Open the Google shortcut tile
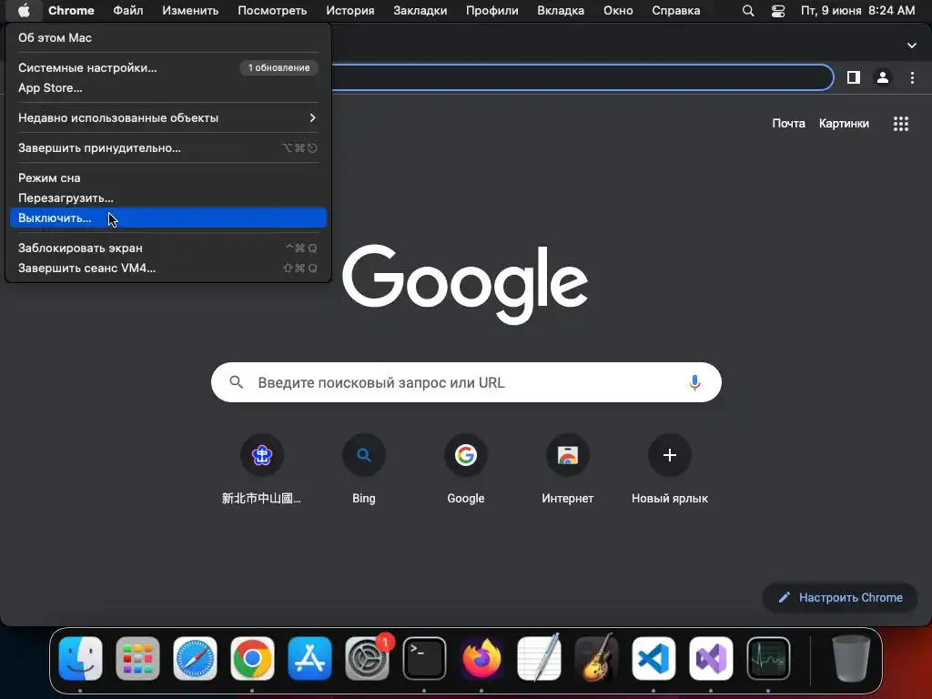The height and width of the screenshot is (699, 932). coord(465,469)
